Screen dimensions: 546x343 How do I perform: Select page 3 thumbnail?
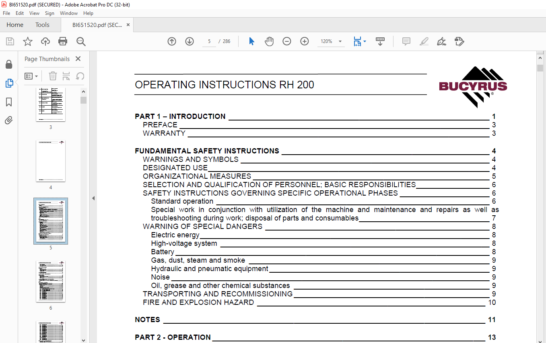51,105
